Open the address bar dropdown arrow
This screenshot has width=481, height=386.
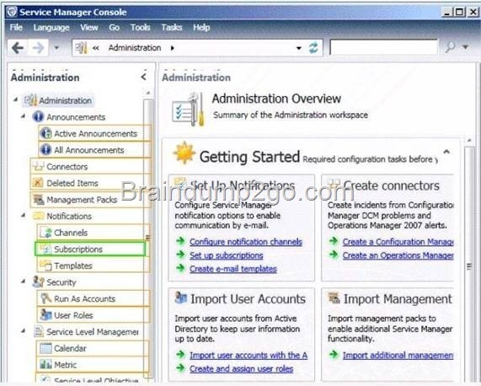click(x=298, y=48)
